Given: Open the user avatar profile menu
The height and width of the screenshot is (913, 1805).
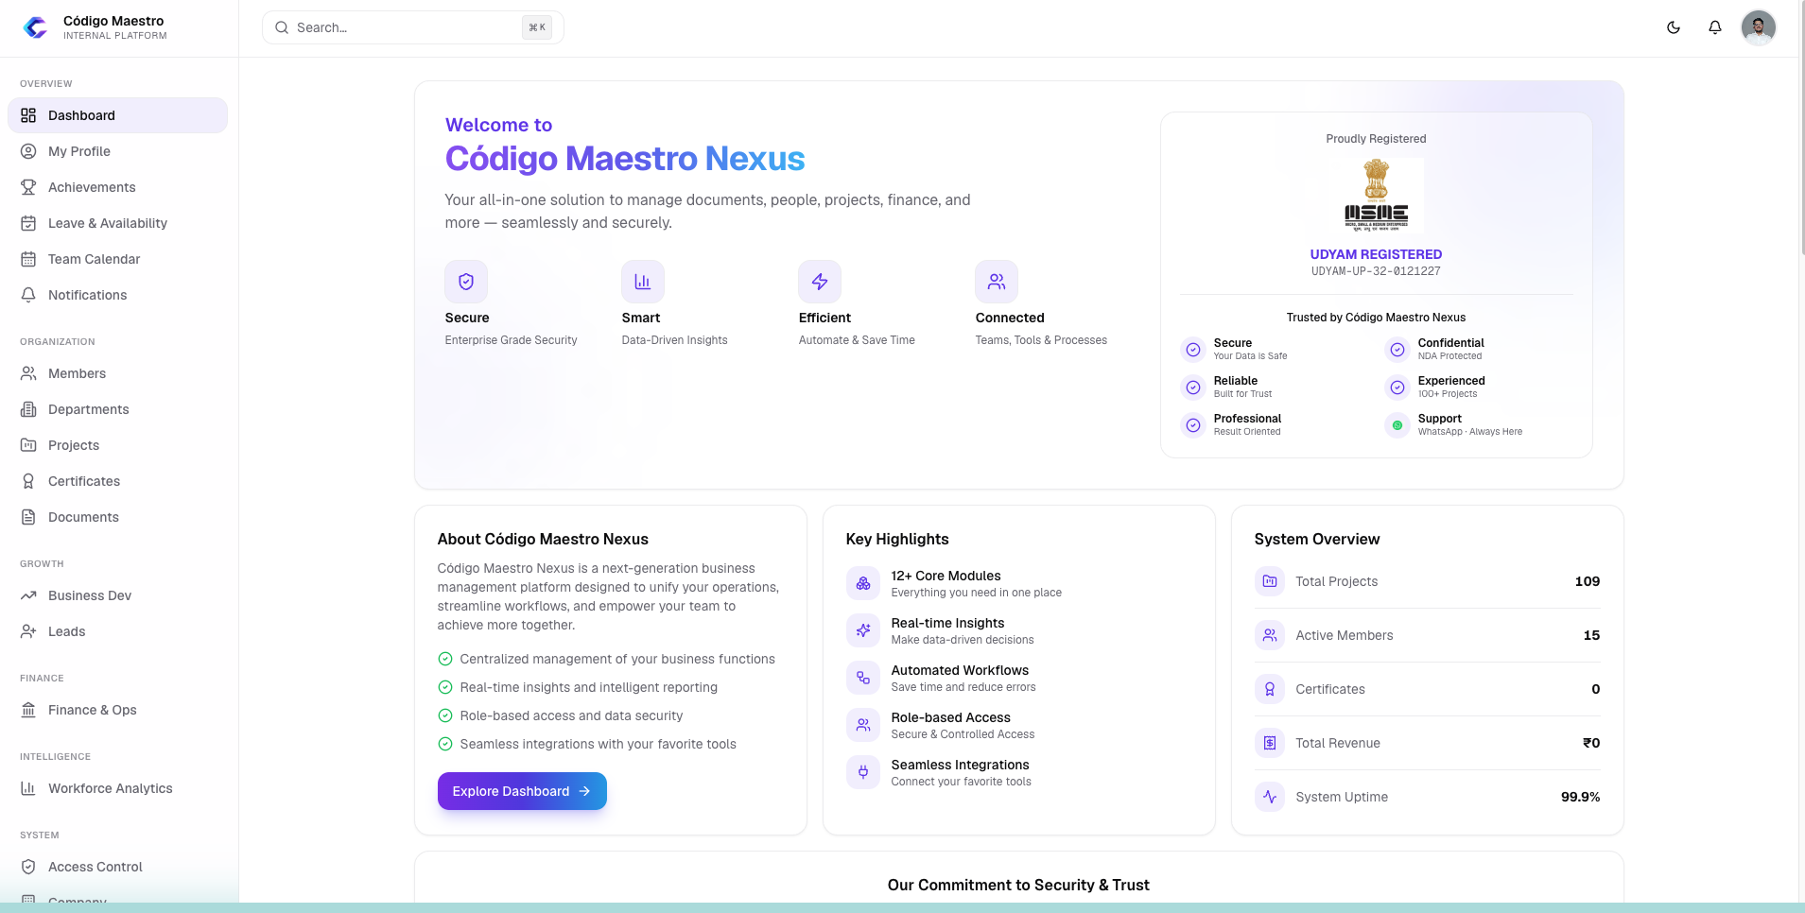Looking at the screenshot, I should point(1759,27).
